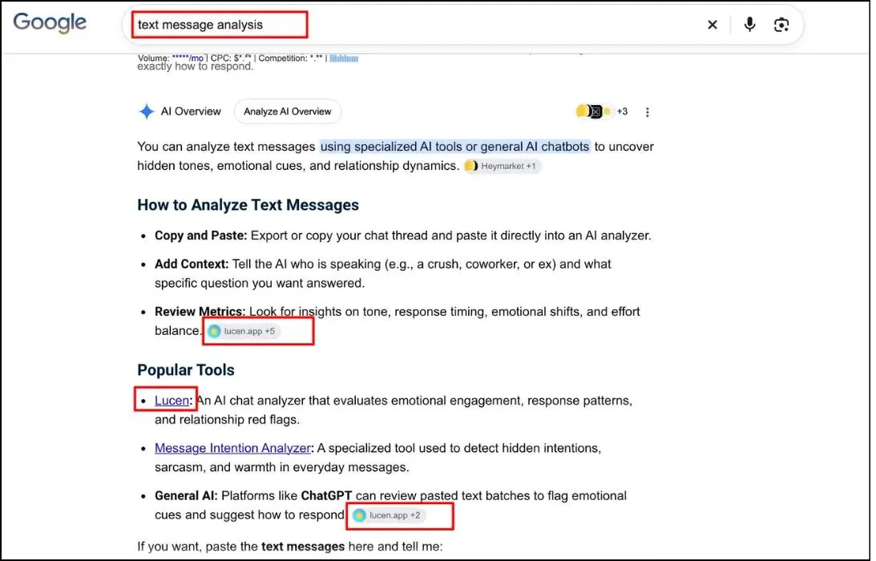Click the "Copy and Paste:" bullet label
Image resolution: width=876 pixels, height=561 pixels.
coord(200,236)
